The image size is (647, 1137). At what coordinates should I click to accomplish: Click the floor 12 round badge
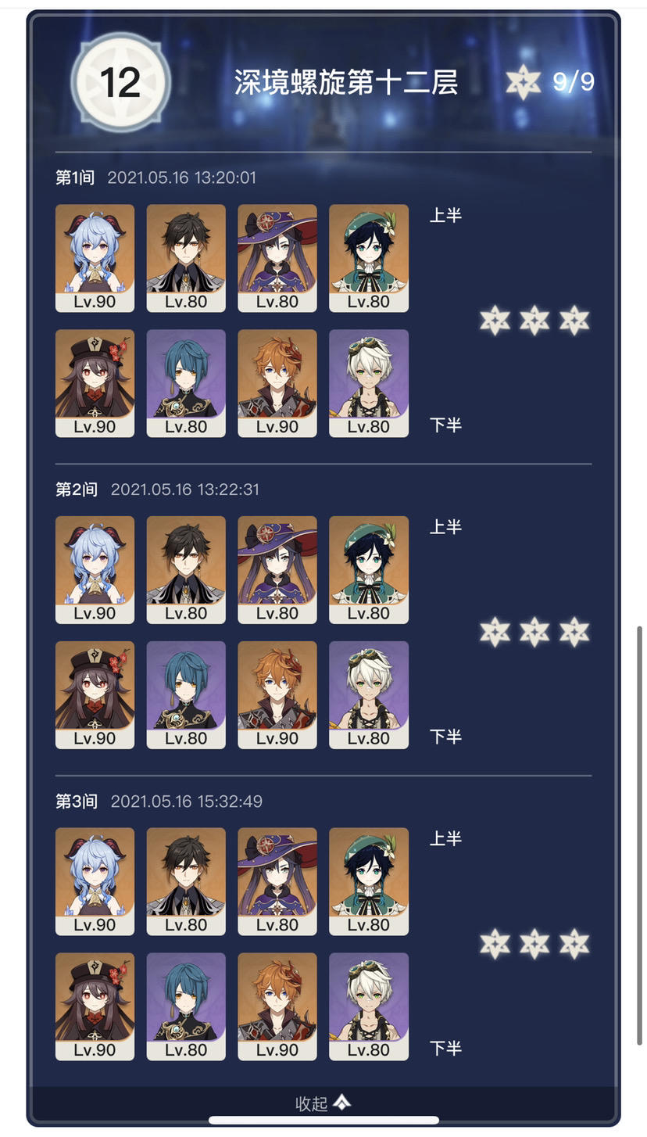(x=120, y=82)
